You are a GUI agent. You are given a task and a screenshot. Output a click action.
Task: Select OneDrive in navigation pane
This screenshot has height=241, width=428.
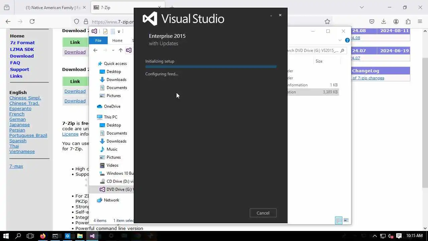coord(112,106)
